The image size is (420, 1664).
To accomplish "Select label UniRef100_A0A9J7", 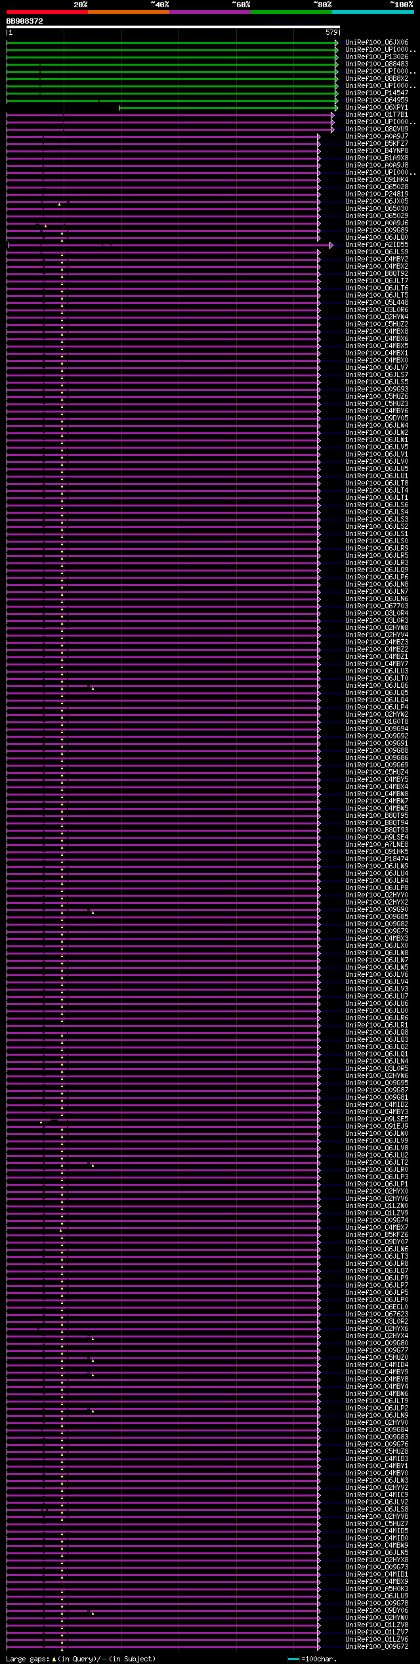I will [377, 137].
